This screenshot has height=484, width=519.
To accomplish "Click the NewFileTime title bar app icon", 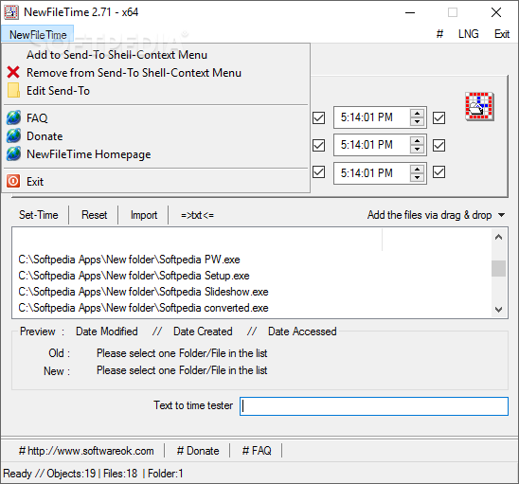I will point(11,12).
